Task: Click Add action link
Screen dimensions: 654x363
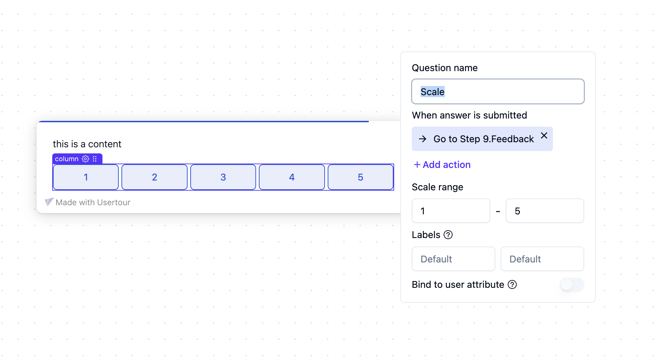Action: pos(442,165)
